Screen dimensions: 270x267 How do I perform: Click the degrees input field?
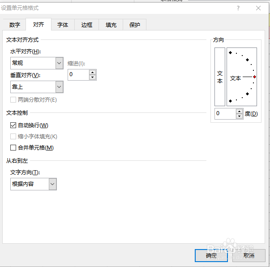225,114
